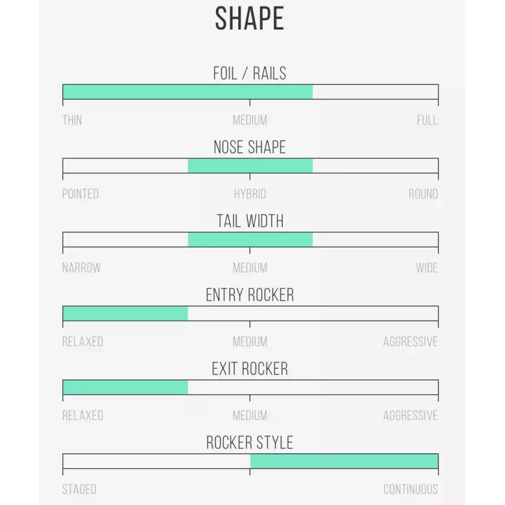Click the empty right portion of Foil / Rails bar
The width and height of the screenshot is (505, 505).
point(375,92)
